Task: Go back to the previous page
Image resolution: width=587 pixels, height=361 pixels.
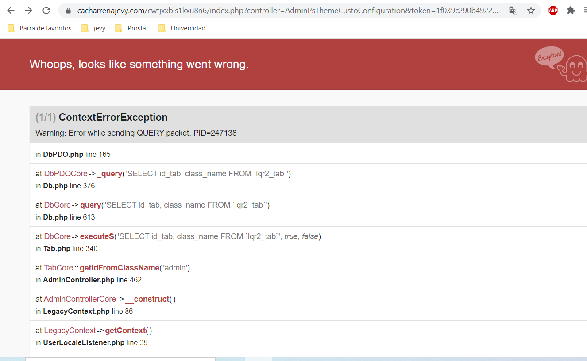Action: click(x=11, y=11)
